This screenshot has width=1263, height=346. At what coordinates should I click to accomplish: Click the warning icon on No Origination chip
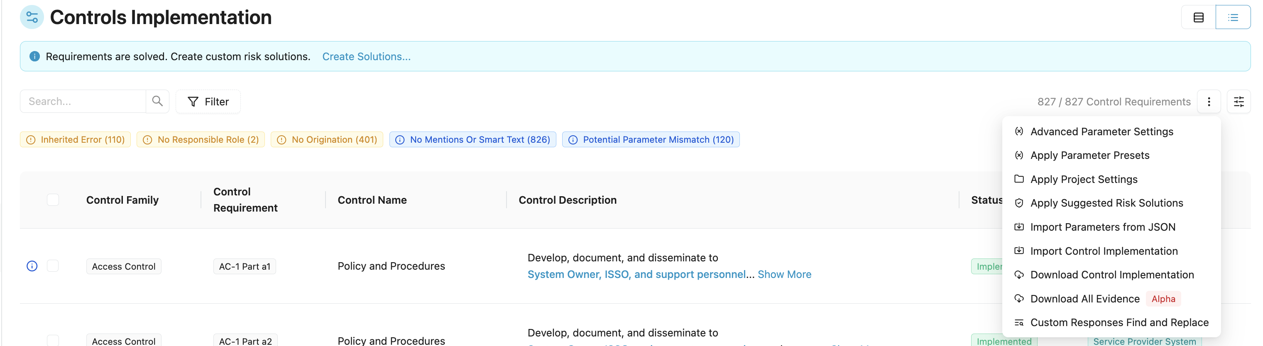[281, 140]
